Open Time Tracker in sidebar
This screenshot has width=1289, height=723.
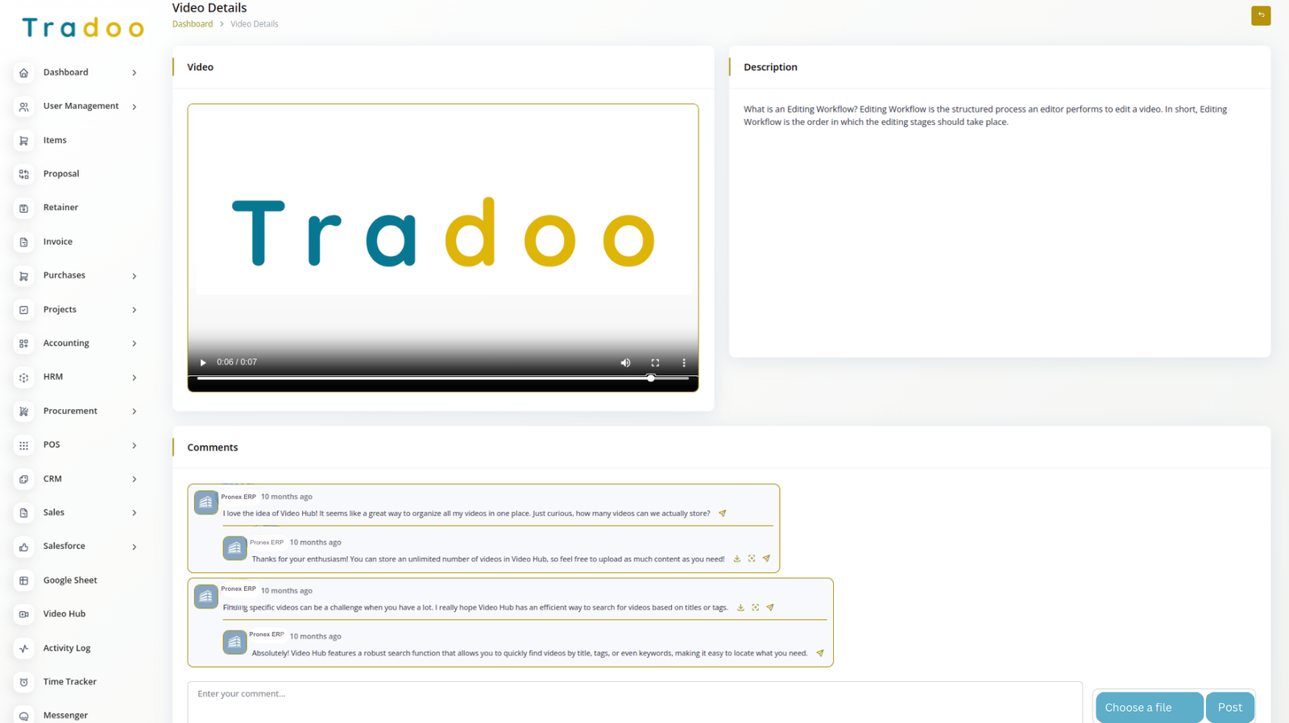point(69,681)
